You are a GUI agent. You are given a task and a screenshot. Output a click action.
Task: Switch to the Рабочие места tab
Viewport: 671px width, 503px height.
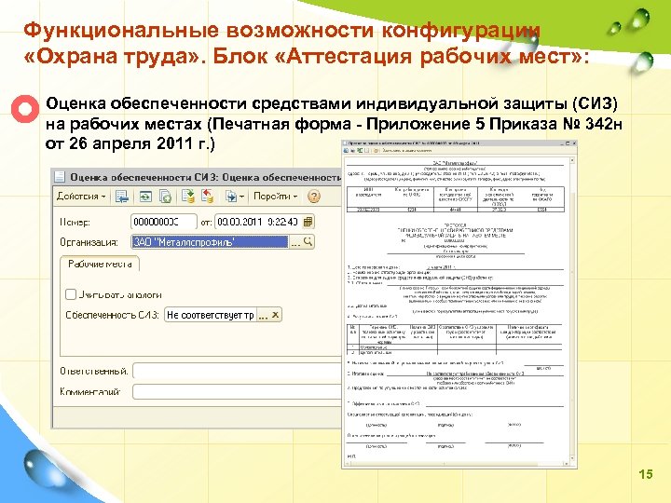pos(100,264)
